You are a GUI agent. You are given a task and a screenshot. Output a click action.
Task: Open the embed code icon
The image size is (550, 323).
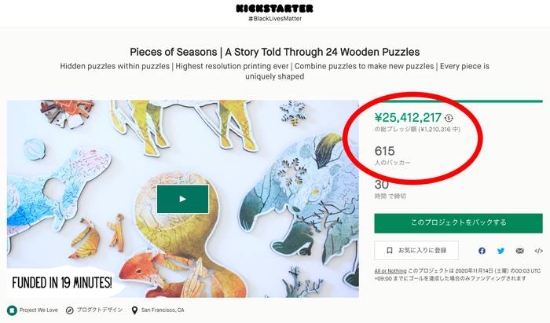coord(538,251)
